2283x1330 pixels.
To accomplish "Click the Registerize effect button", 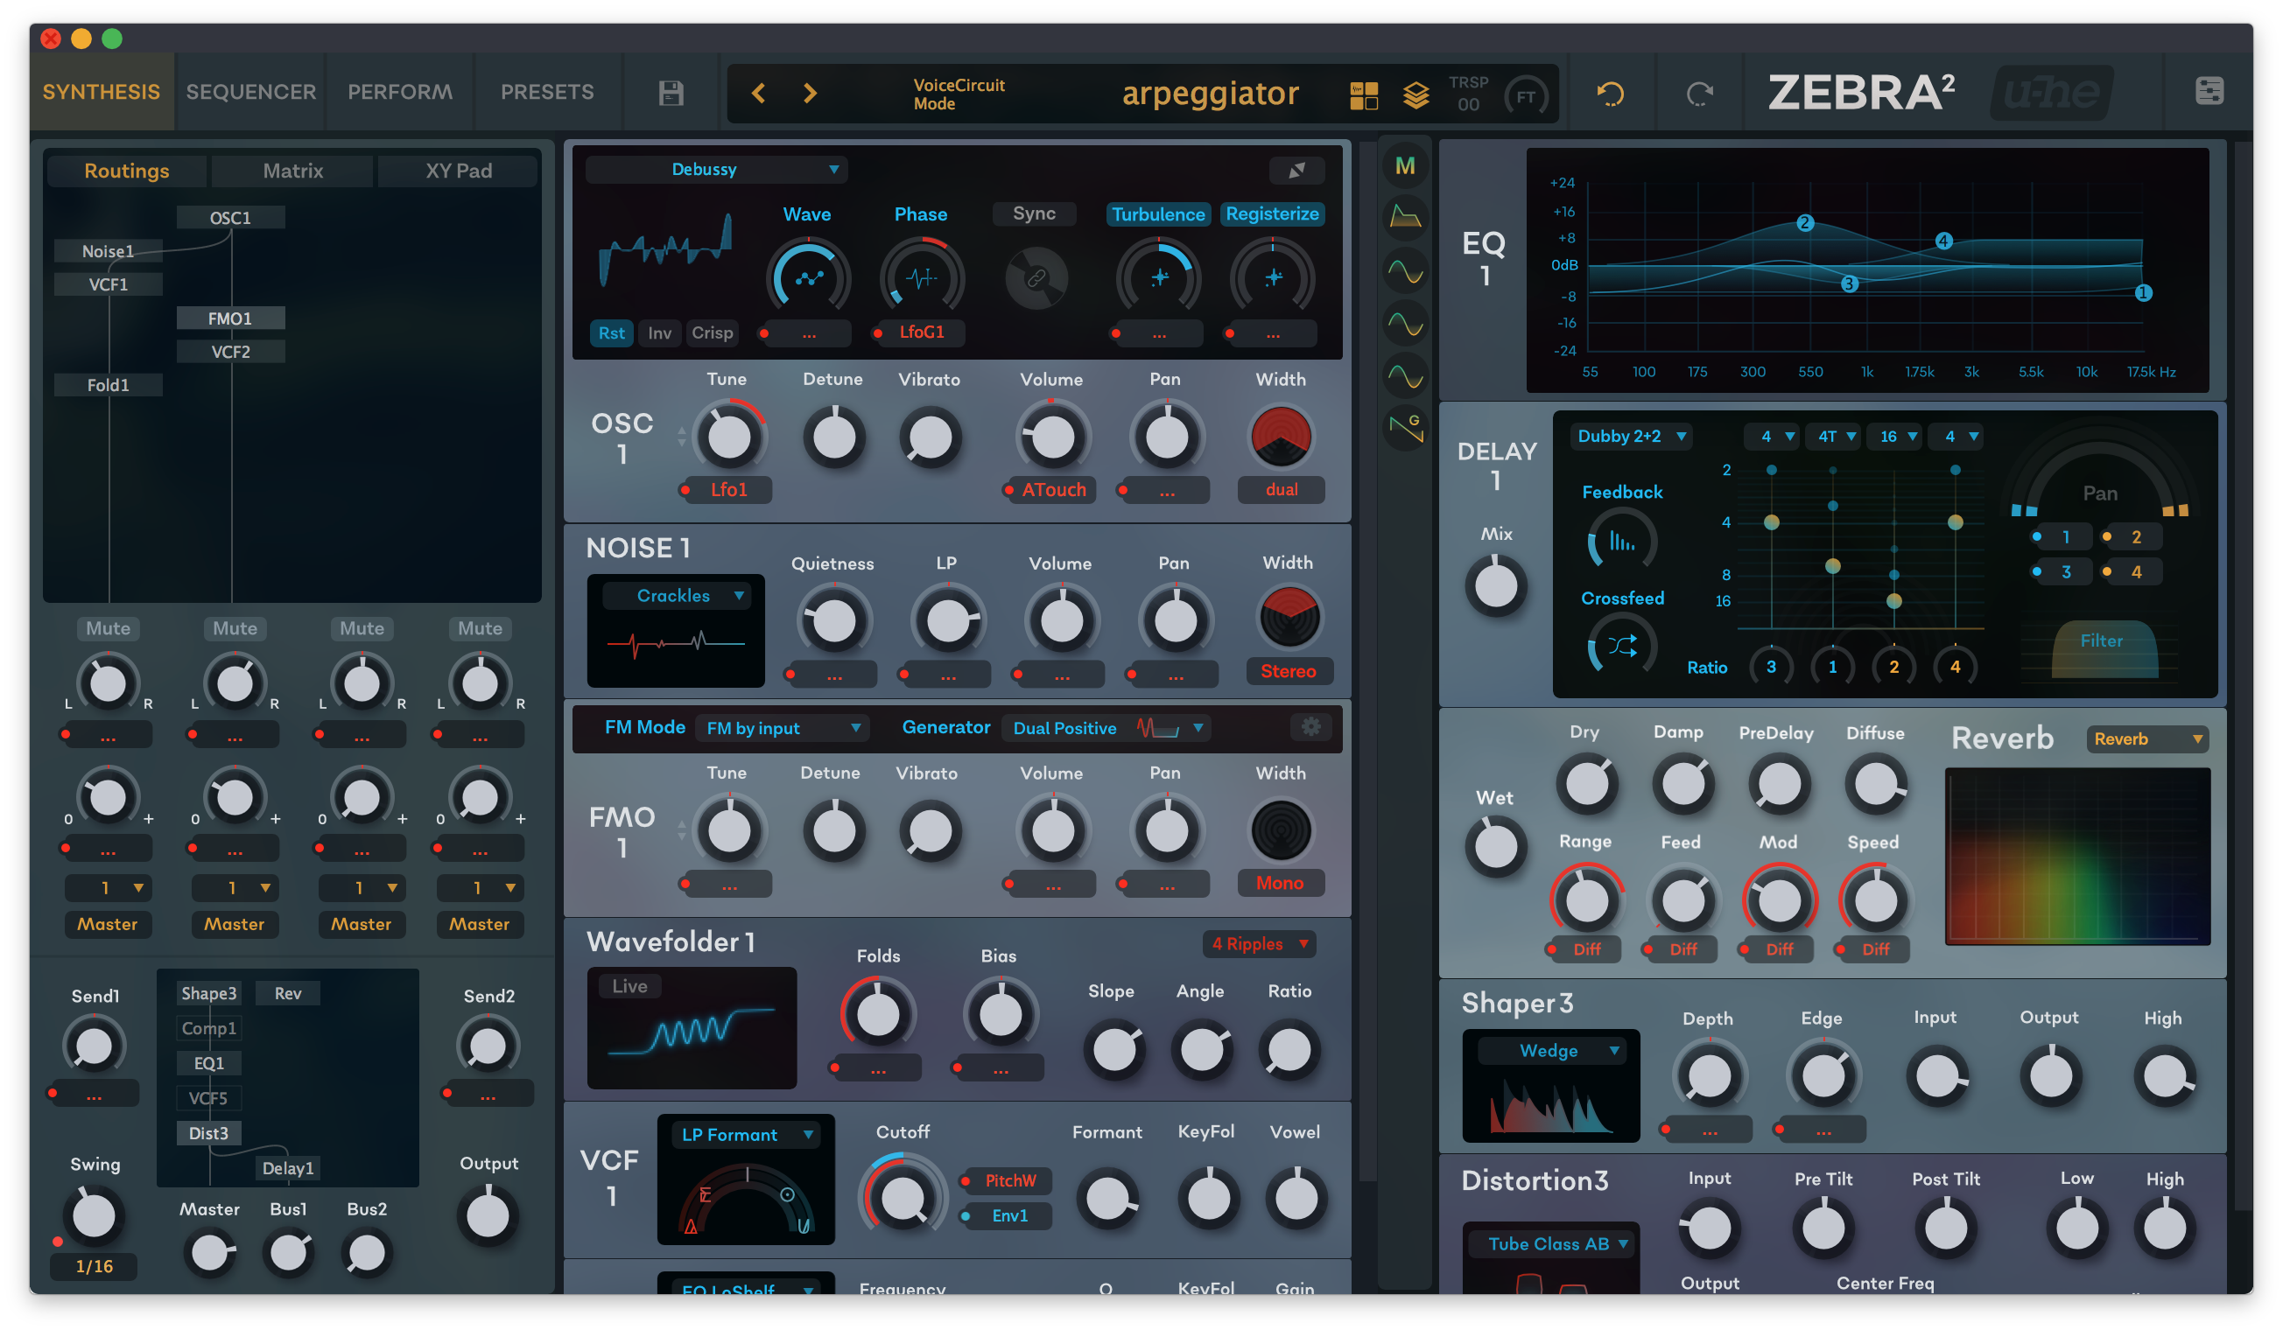I will point(1271,213).
